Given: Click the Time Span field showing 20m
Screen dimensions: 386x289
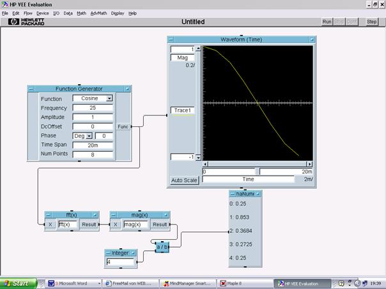Looking at the screenshot, I should [x=93, y=145].
